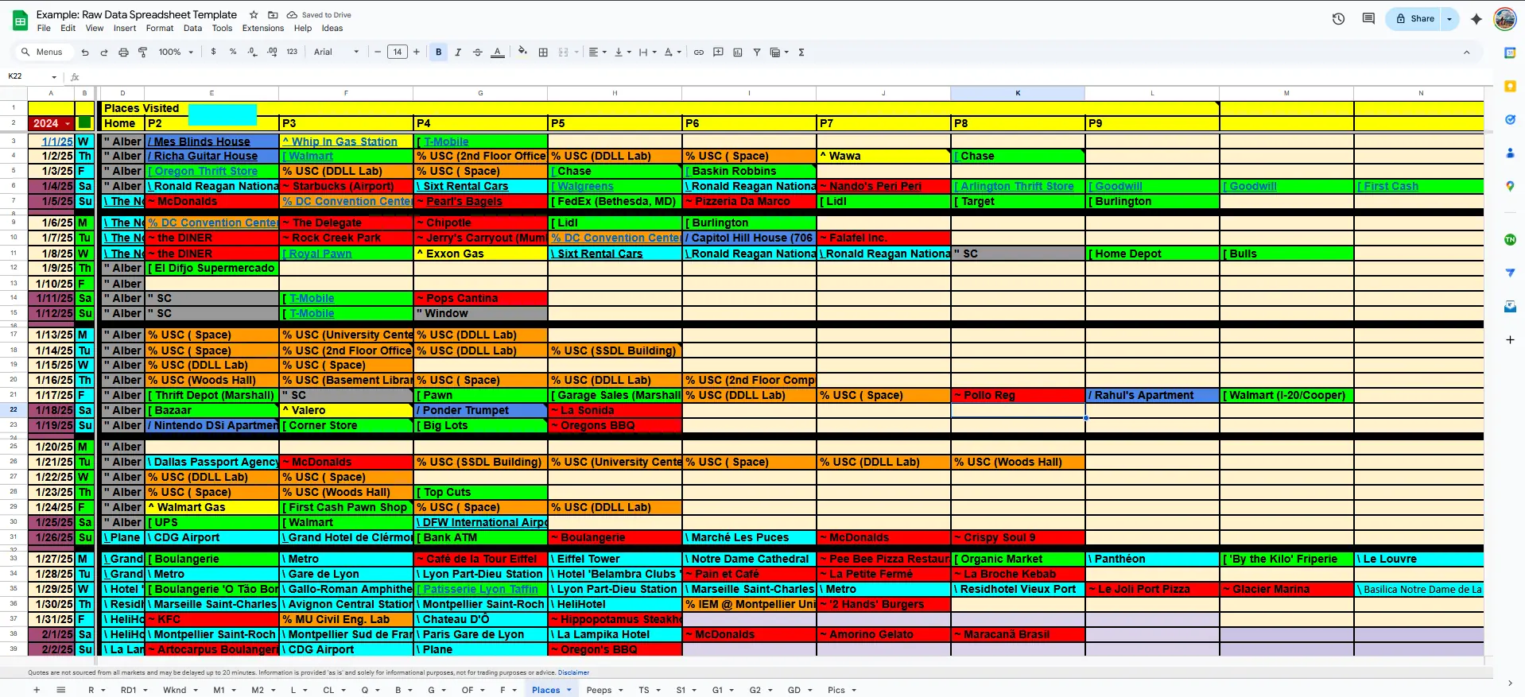Open the Mes Blinds House link

point(202,141)
